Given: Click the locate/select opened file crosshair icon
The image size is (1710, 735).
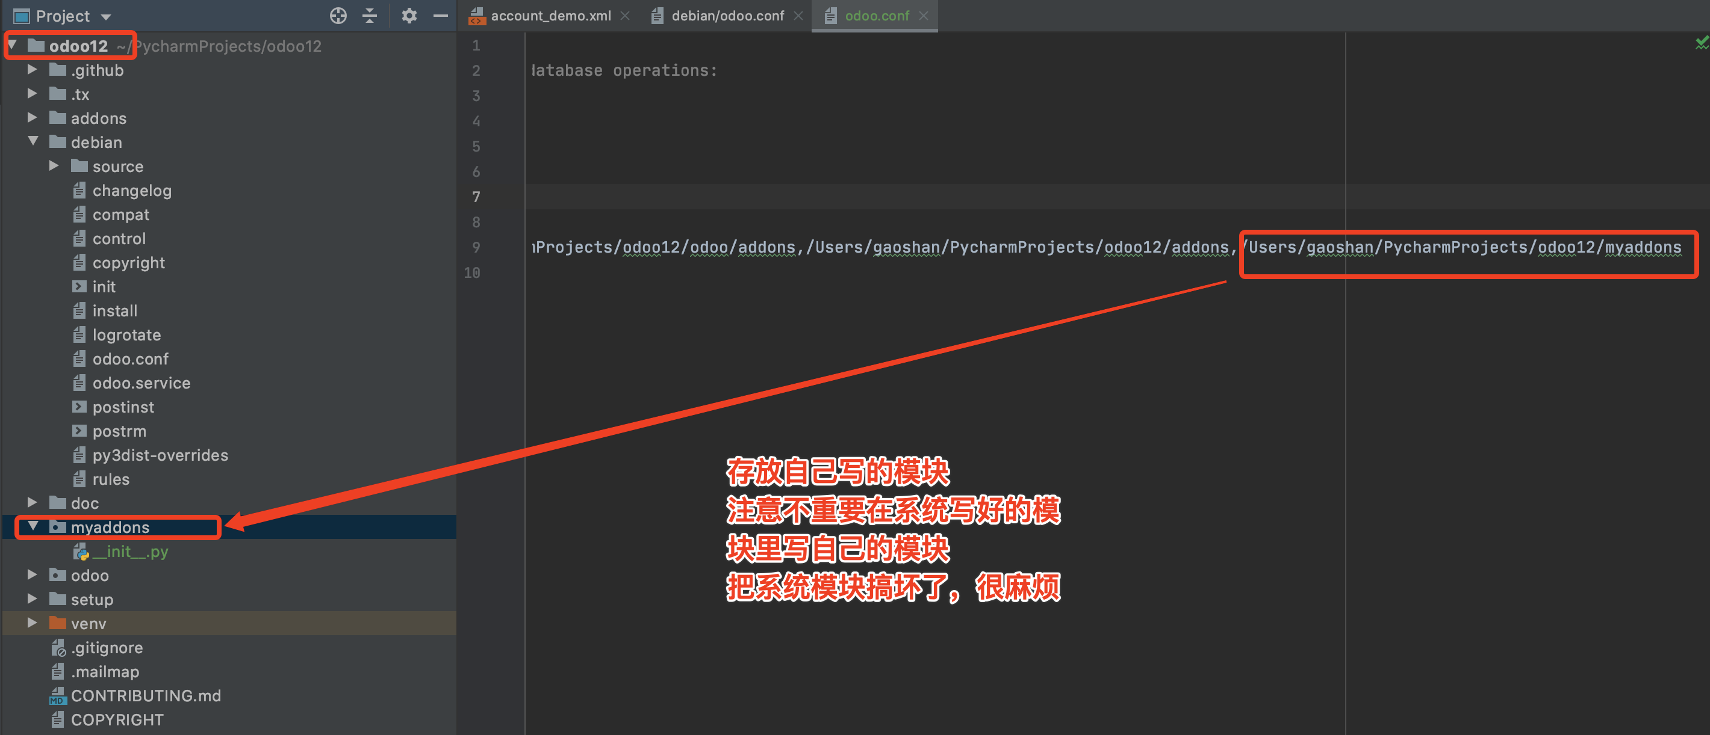Looking at the screenshot, I should 338,15.
